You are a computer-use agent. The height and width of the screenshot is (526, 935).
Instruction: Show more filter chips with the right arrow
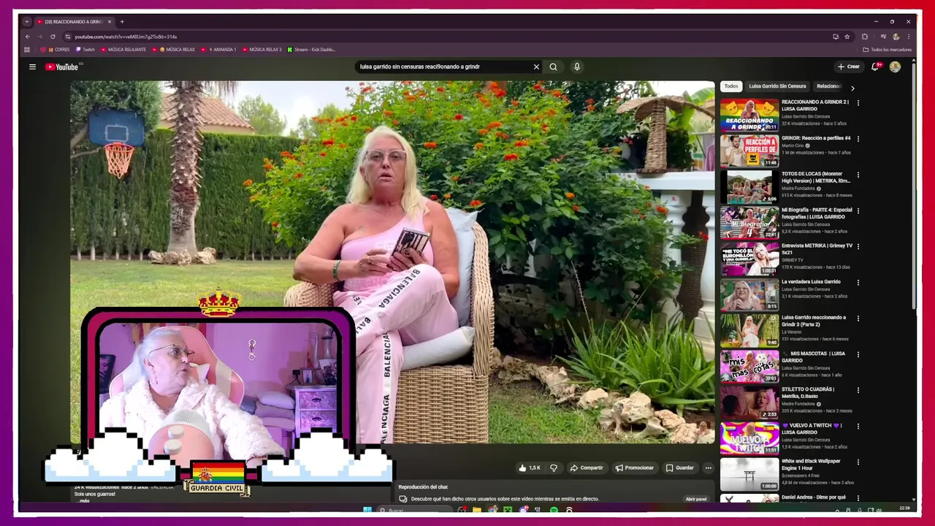click(x=852, y=88)
